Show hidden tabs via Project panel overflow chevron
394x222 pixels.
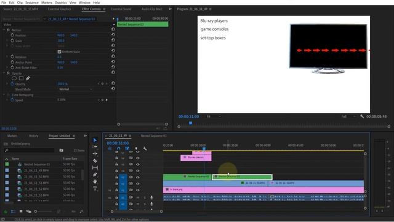pos(86,136)
